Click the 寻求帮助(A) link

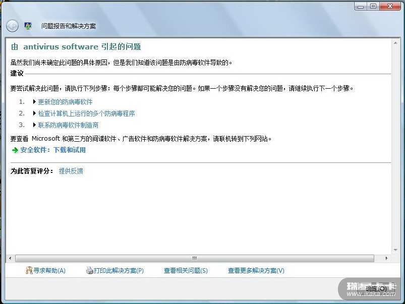49,270
